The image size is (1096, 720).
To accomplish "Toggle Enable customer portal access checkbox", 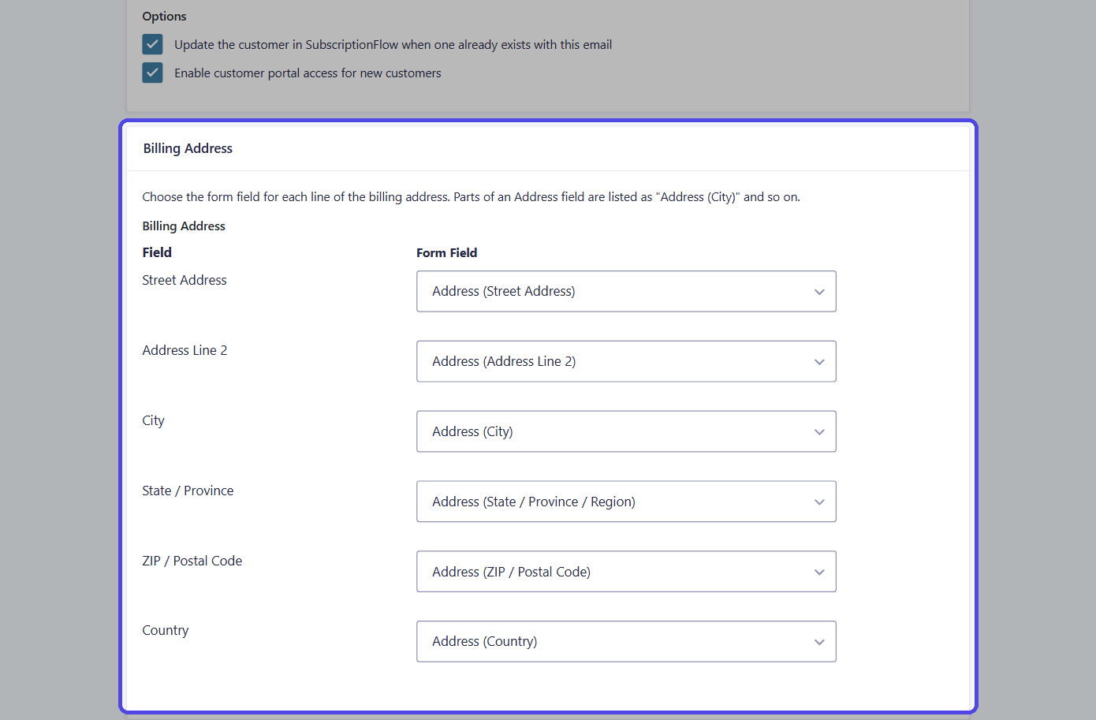I will coord(152,73).
